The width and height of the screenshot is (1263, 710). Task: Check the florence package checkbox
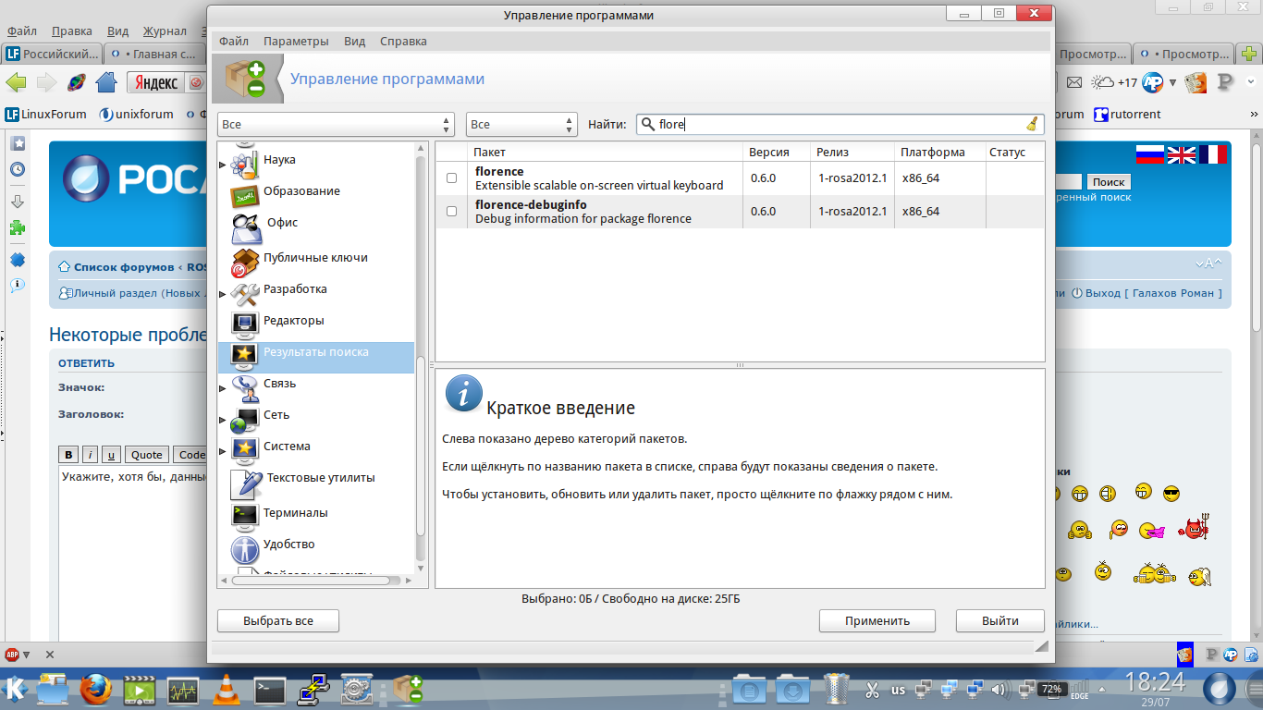click(451, 178)
